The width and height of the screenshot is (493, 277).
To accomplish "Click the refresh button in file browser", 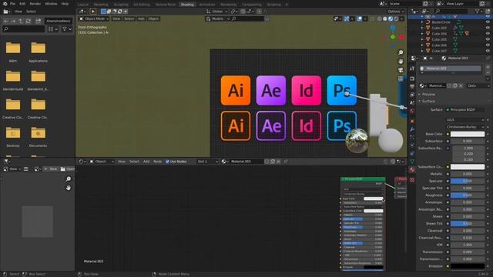I will point(29,21).
